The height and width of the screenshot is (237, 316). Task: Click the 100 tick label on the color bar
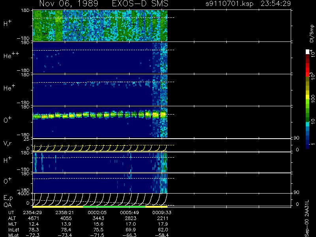[313, 99]
